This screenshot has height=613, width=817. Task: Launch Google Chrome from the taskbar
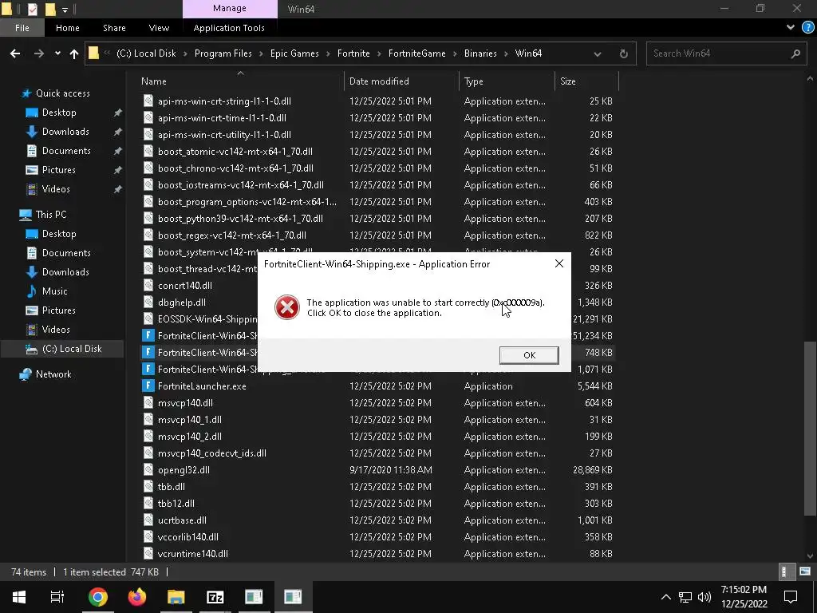(x=98, y=597)
